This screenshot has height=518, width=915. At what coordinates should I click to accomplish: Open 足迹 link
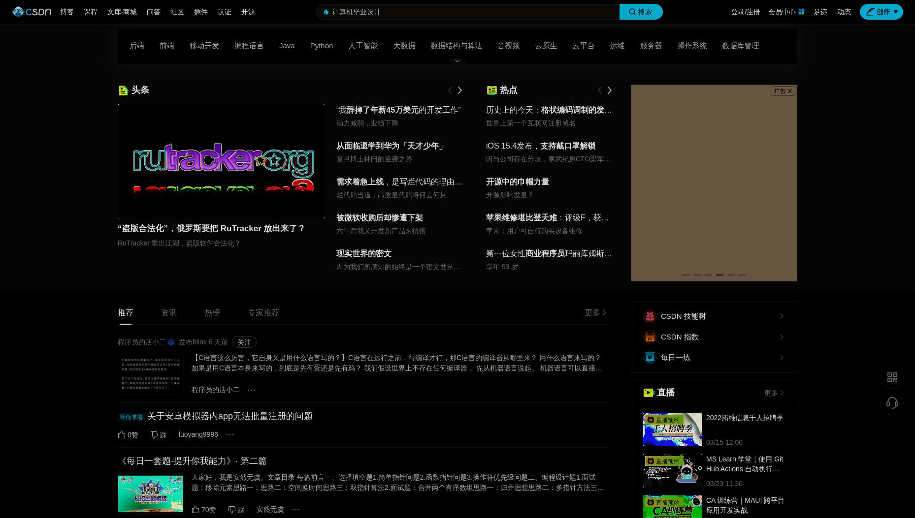[x=820, y=12]
